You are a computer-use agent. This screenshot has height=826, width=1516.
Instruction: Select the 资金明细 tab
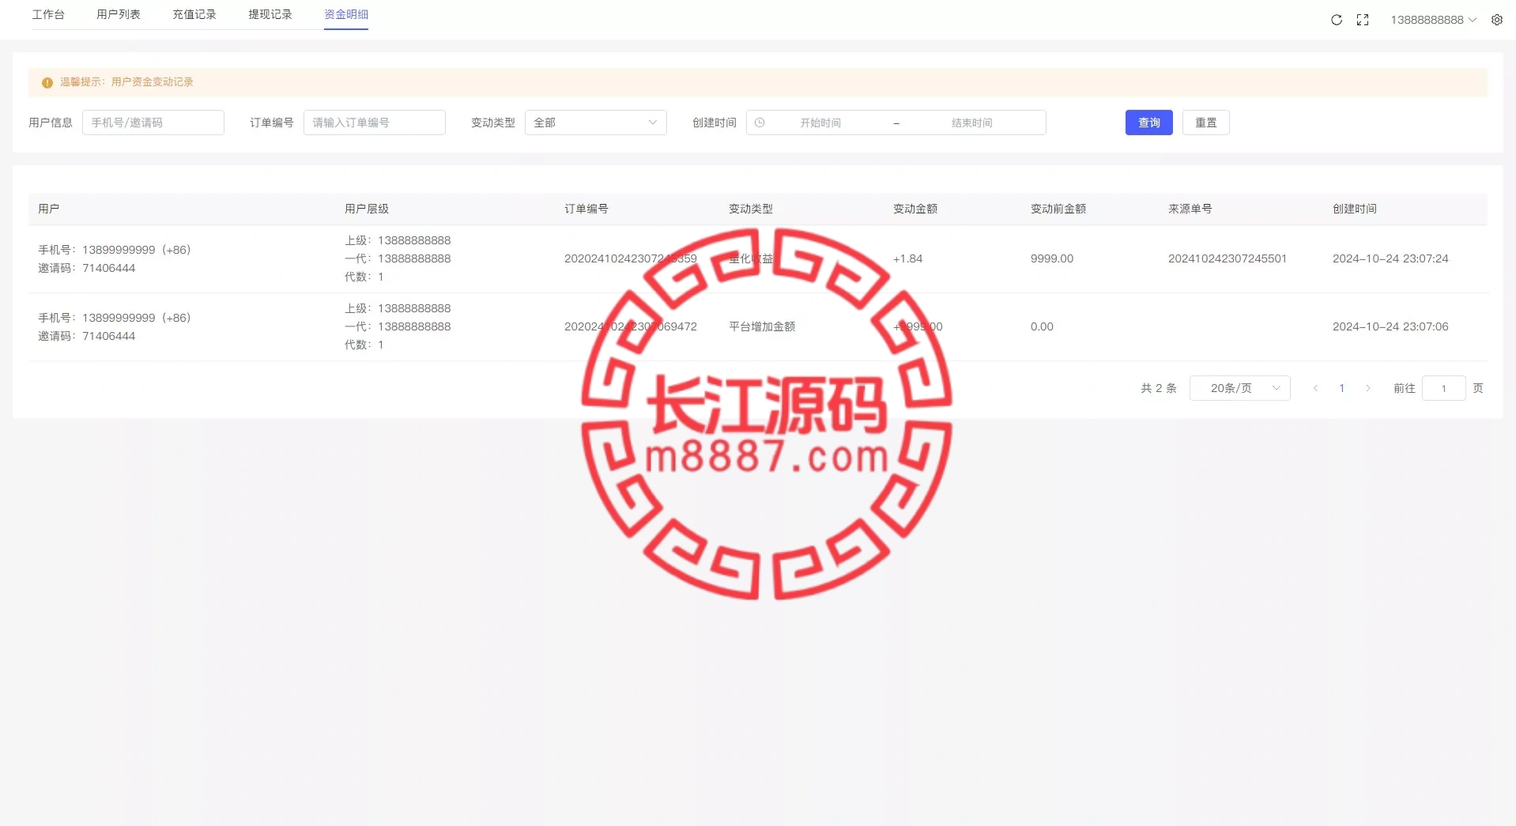coord(346,14)
